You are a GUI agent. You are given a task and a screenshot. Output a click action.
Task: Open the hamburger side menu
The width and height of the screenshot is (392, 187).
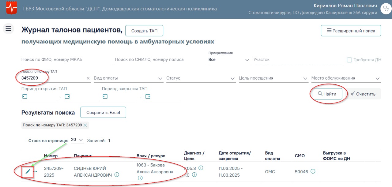tap(8, 28)
